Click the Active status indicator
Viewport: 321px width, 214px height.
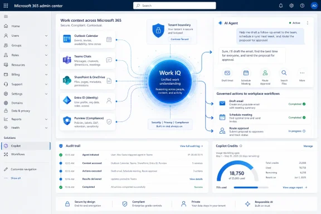click(x=295, y=23)
